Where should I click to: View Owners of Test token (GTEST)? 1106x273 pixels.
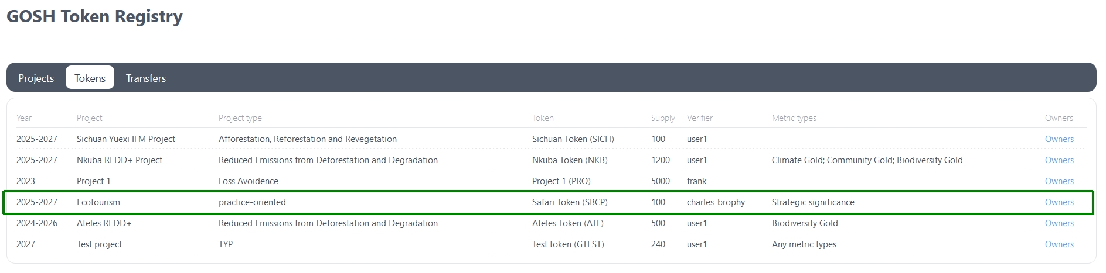[1059, 244]
